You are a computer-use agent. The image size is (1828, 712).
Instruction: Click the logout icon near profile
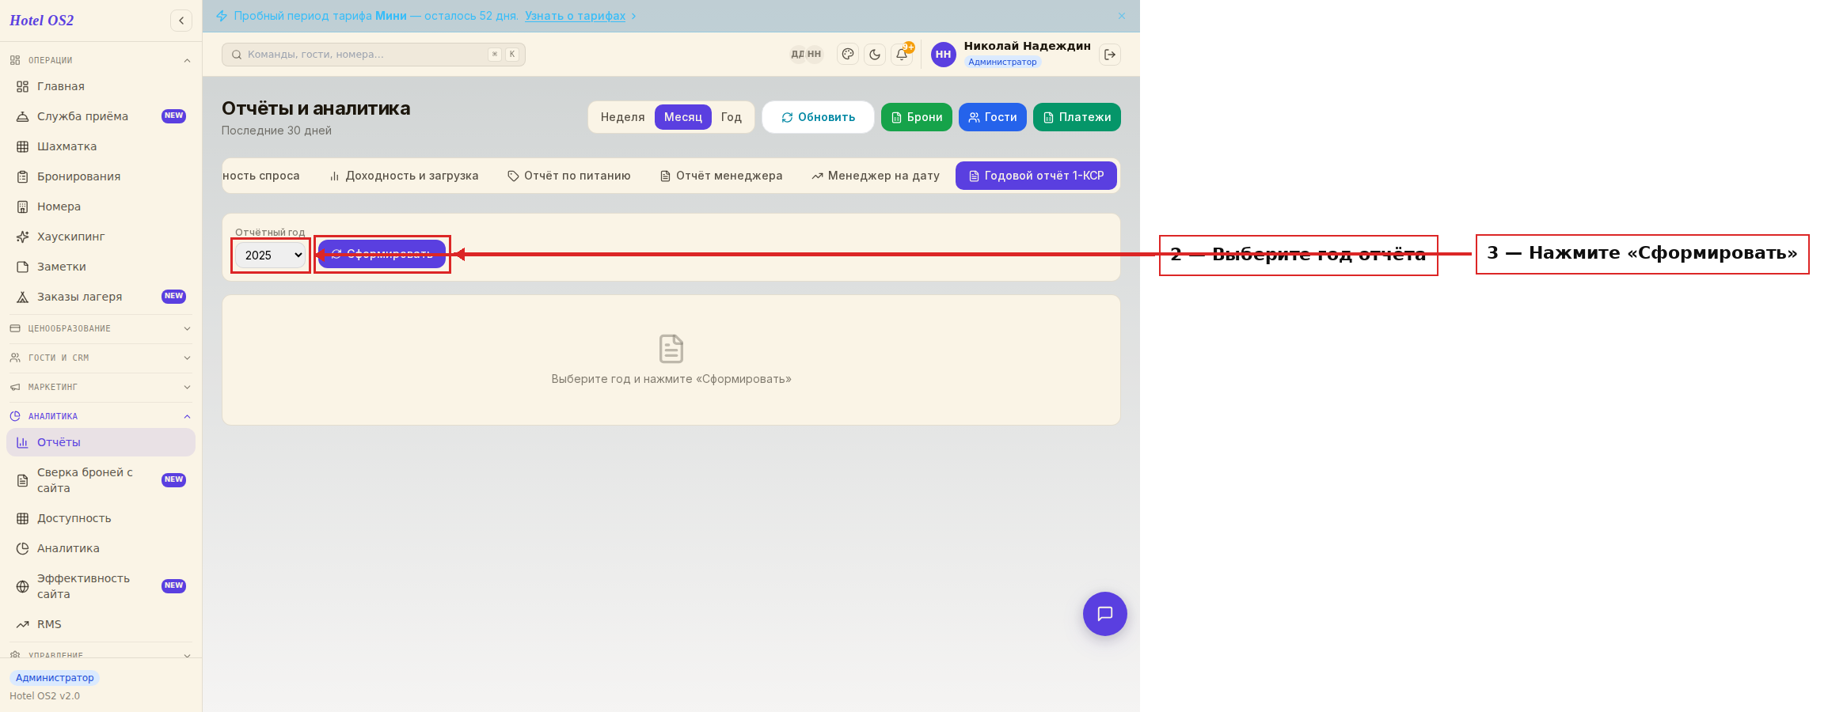(1110, 55)
